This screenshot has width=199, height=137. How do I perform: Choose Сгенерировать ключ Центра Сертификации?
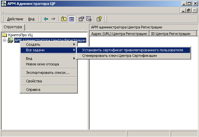tap(133, 55)
